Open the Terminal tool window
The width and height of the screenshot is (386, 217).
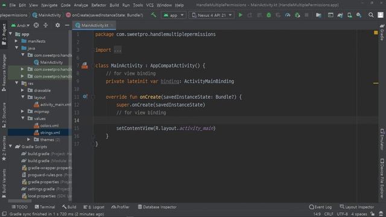coord(45,207)
